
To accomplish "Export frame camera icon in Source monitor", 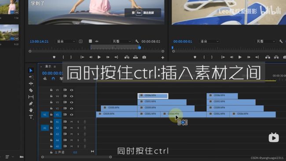I will click(x=144, y=57).
